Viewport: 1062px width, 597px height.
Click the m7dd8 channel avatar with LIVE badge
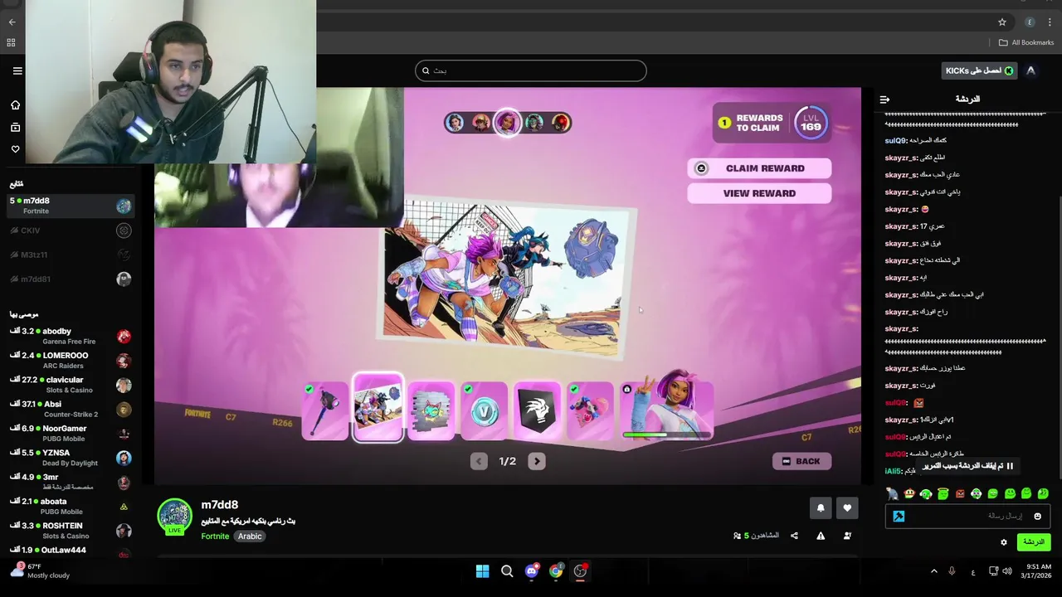click(x=174, y=516)
